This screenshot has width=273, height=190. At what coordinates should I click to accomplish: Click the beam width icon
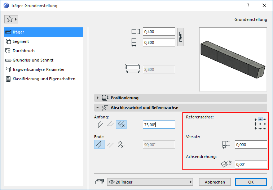(x=134, y=42)
